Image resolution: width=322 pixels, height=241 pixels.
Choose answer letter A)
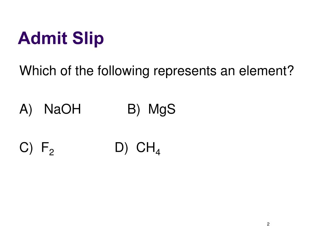coord(26,110)
